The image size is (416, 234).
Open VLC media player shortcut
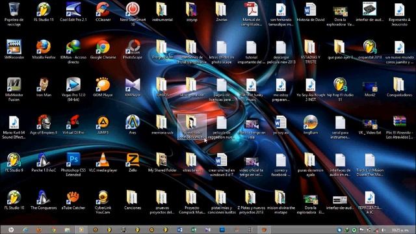point(103,162)
